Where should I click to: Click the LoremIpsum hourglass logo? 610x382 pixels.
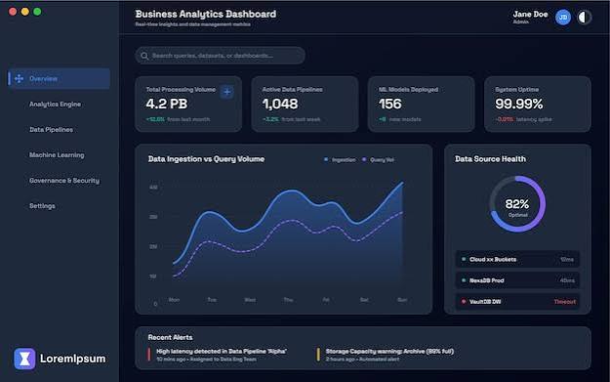(x=24, y=359)
